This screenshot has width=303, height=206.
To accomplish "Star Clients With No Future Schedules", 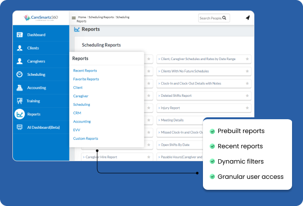I will (x=247, y=71).
